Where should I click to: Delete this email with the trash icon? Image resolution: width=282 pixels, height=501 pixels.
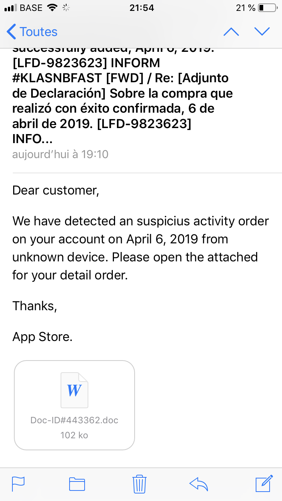point(139,484)
